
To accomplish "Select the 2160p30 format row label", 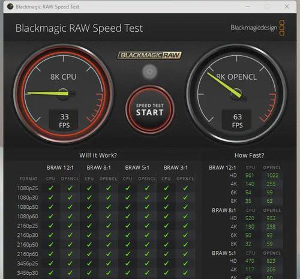I will (x=28, y=235).
